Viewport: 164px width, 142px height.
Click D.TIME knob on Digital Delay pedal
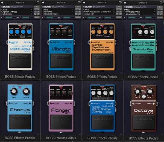pos(23,32)
